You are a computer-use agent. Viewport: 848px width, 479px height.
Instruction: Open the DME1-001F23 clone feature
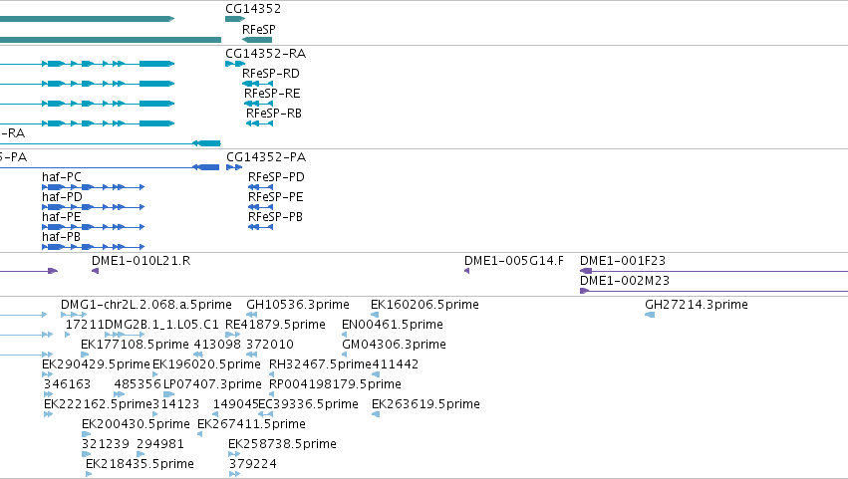713,271
